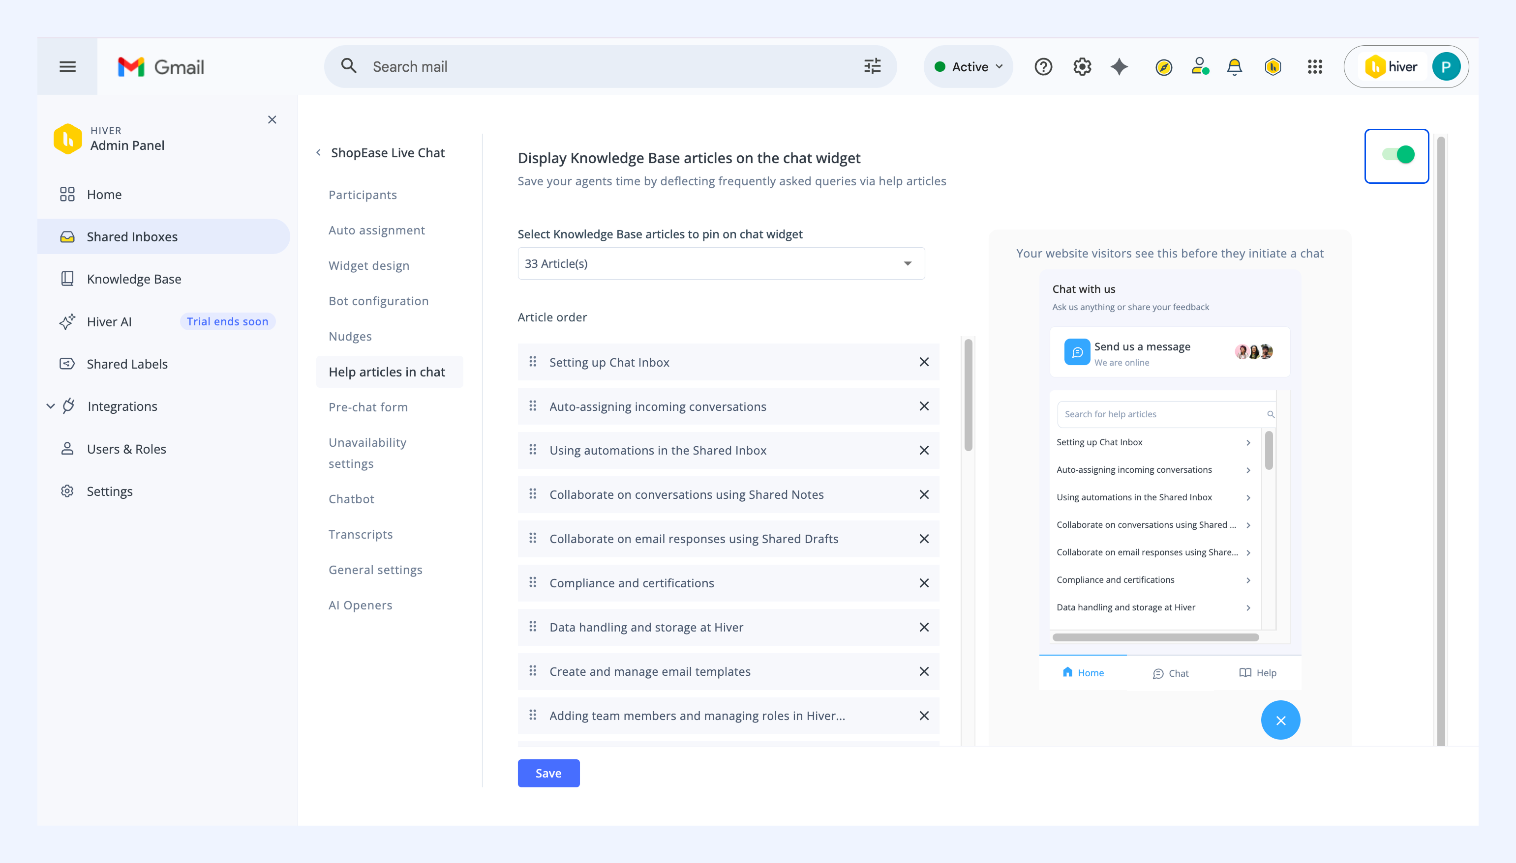This screenshot has width=1516, height=863.
Task: Open the 33 Article(s) dropdown
Action: tap(721, 264)
